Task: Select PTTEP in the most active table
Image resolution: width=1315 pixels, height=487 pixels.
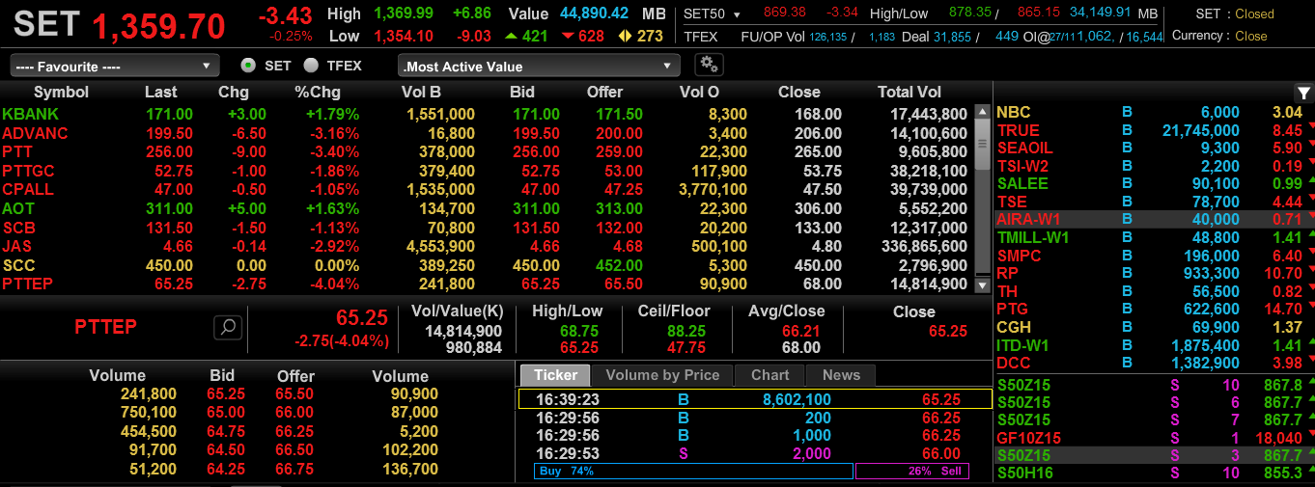Action: (x=27, y=284)
